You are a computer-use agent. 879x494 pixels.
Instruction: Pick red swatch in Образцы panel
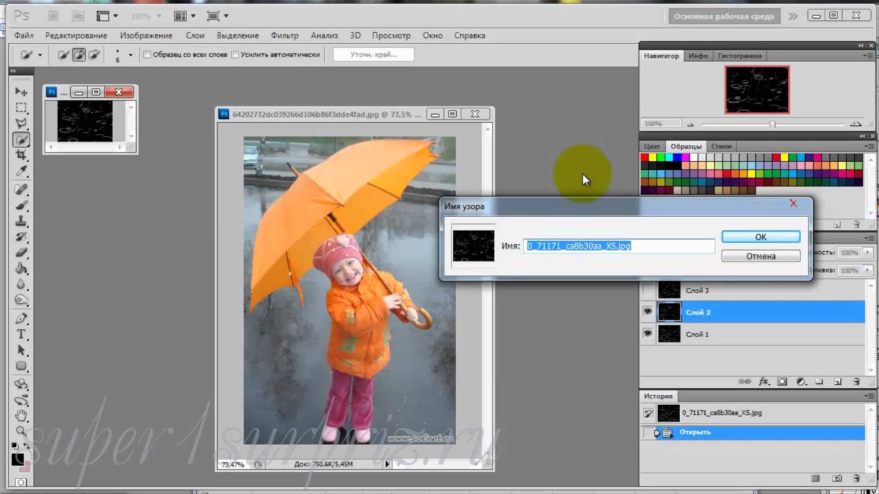[645, 158]
